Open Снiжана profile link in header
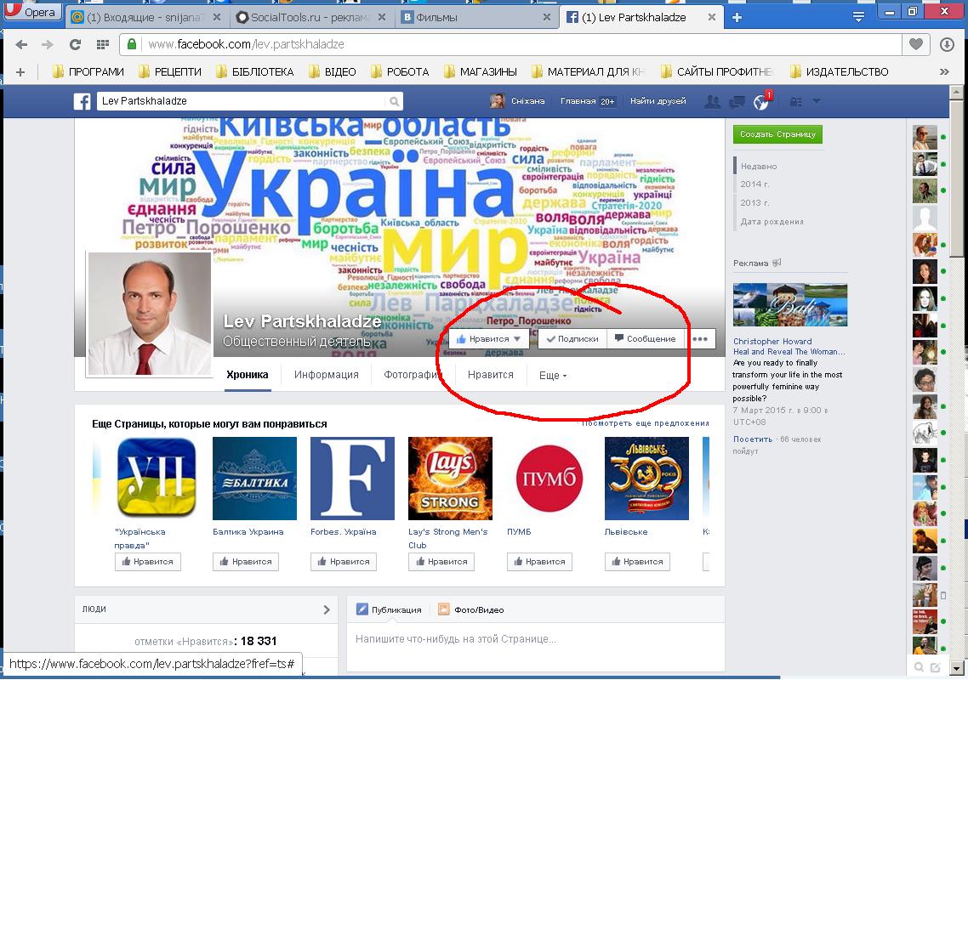Screen dimensions: 968x935 pos(517,101)
